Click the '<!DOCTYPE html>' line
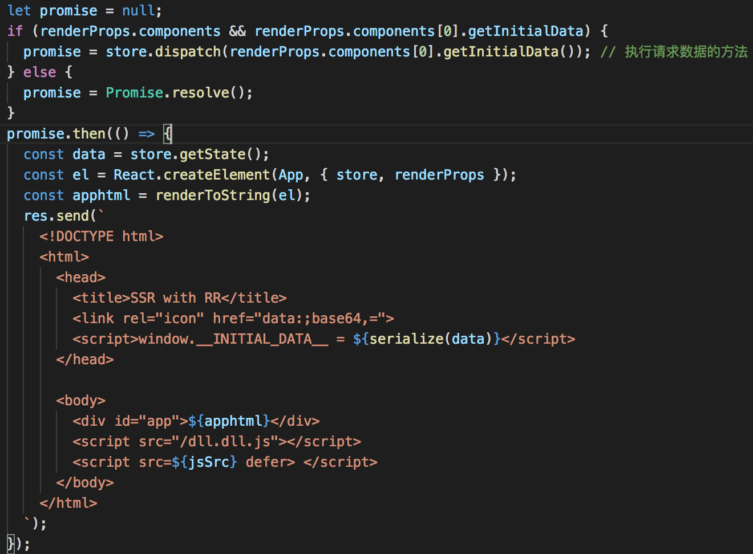The image size is (753, 554). pyautogui.click(x=102, y=237)
